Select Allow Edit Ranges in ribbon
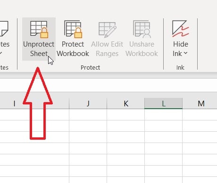 pyautogui.click(x=107, y=39)
